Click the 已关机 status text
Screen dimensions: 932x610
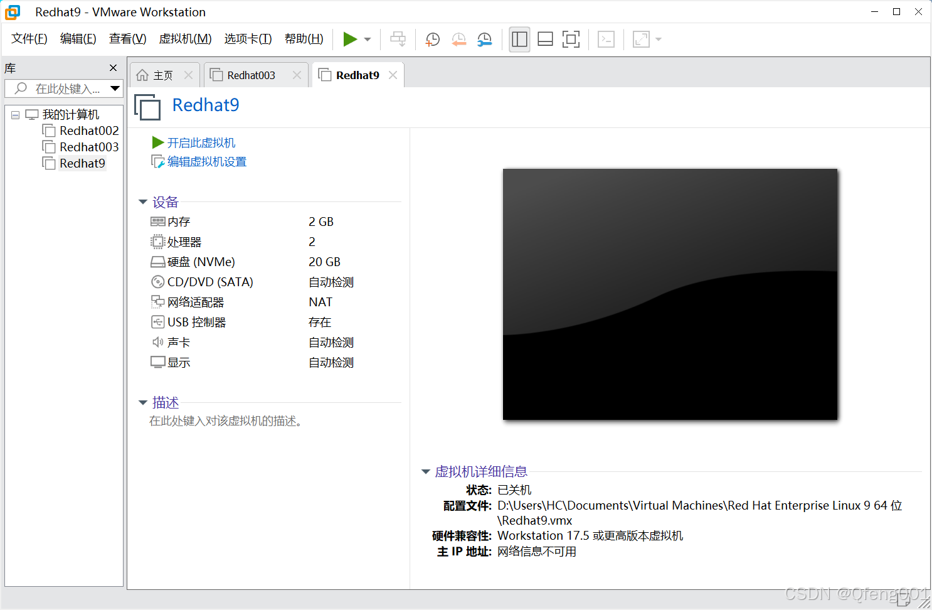(514, 490)
